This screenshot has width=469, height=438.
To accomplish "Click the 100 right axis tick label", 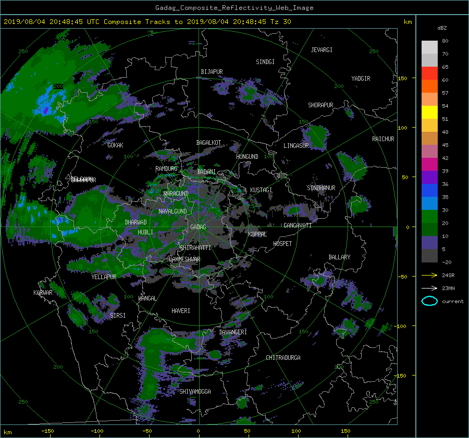I will point(403,128).
